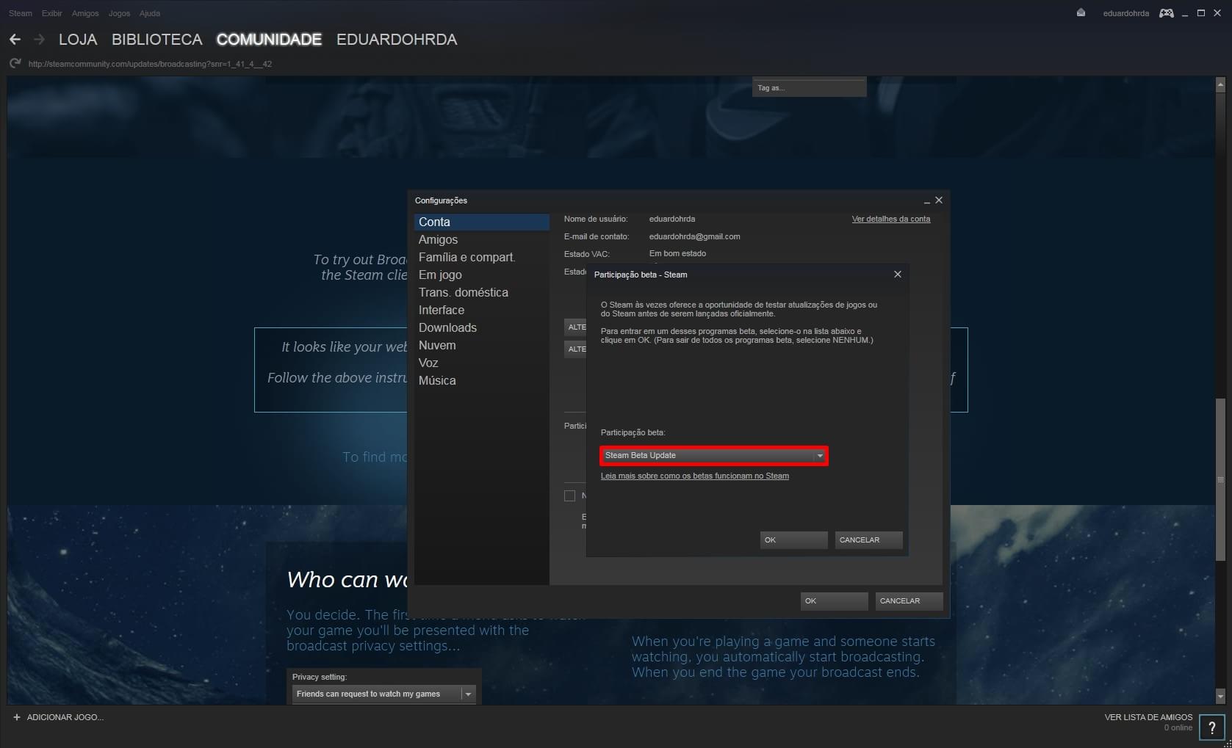Open the Steam menu
This screenshot has width=1232, height=748.
coord(21,13)
